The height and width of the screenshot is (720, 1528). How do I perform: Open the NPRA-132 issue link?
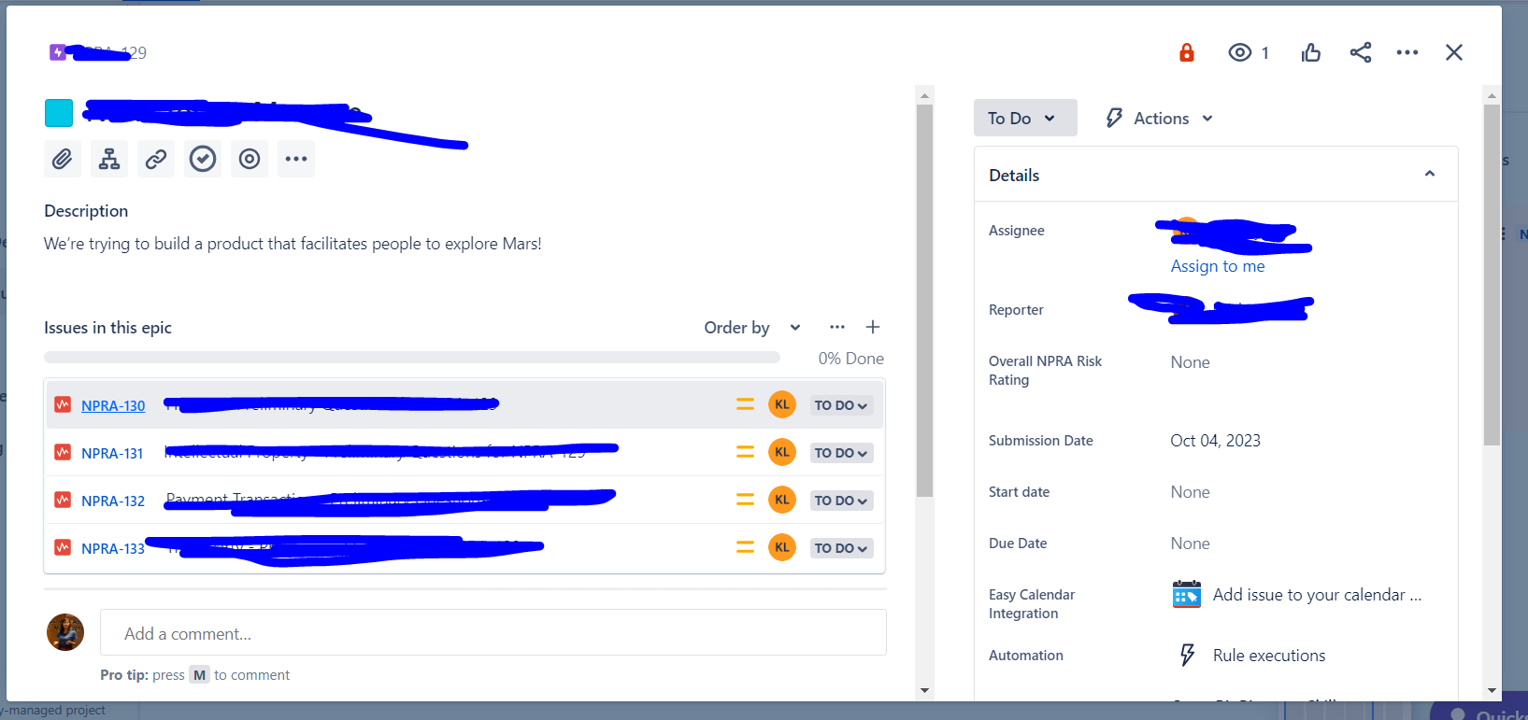pyautogui.click(x=113, y=501)
